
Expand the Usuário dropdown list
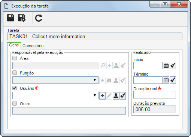click(x=95, y=95)
